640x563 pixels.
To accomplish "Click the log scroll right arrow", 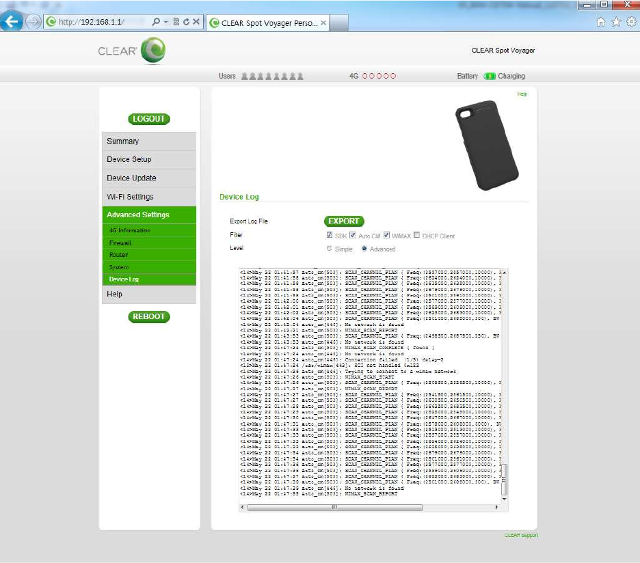I will coord(496,508).
